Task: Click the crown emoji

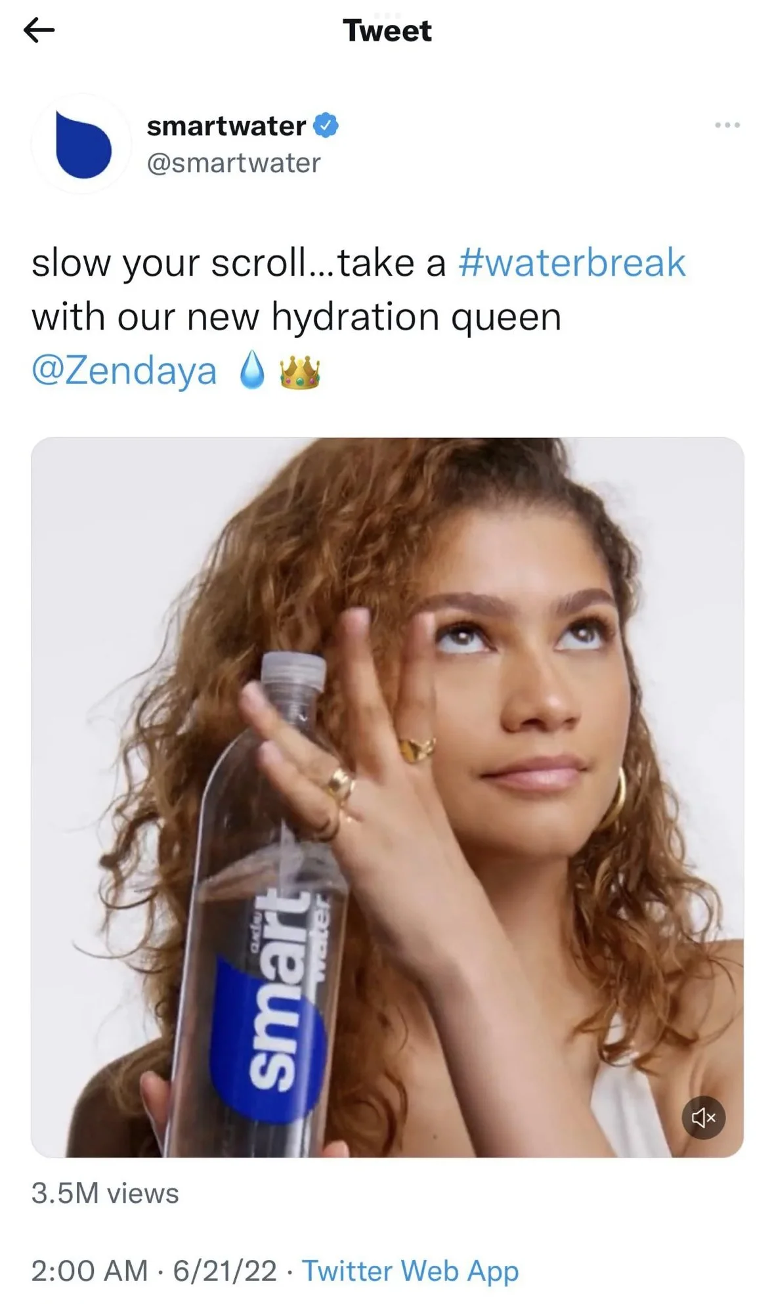Action: point(300,372)
